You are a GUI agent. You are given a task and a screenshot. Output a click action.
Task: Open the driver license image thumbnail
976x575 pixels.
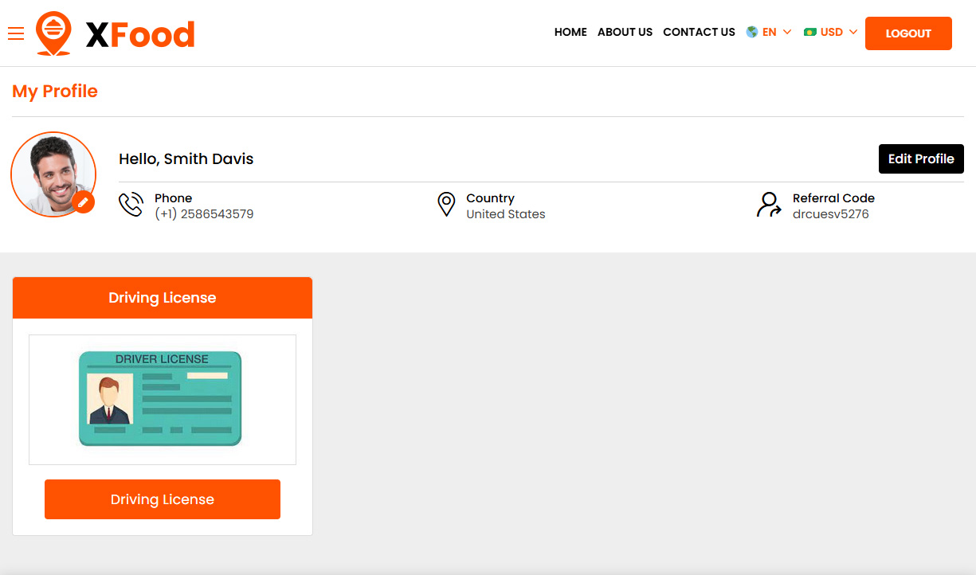[x=162, y=399]
